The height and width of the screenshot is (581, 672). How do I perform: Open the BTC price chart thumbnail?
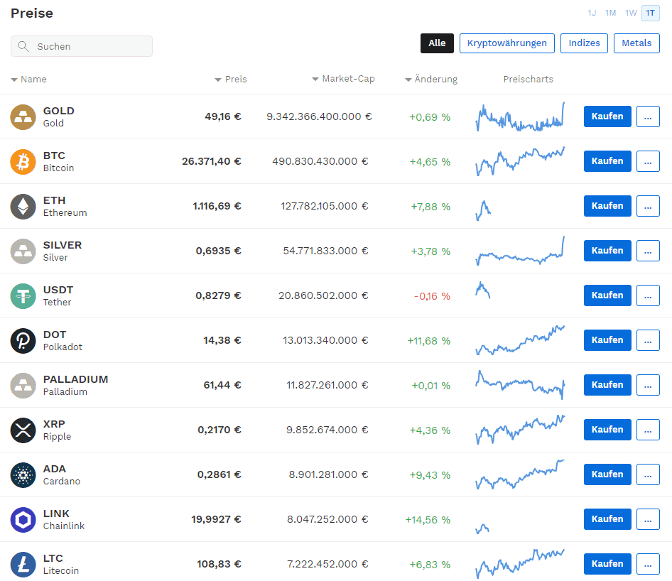click(x=520, y=161)
